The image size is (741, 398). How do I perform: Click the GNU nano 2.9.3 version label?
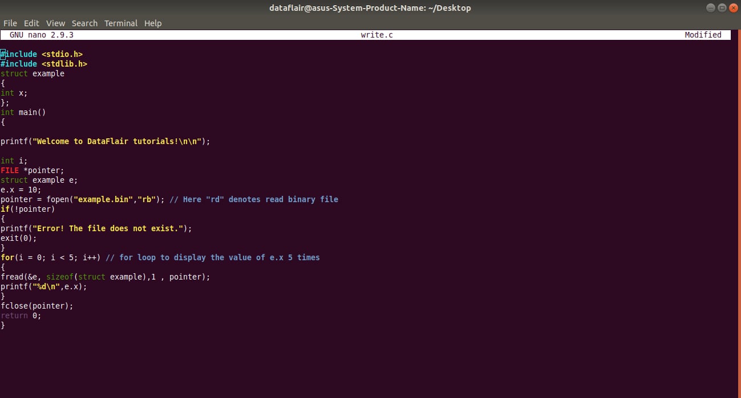click(41, 35)
